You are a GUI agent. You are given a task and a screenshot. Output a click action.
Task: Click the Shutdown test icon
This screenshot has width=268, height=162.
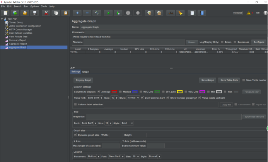(138, 13)
